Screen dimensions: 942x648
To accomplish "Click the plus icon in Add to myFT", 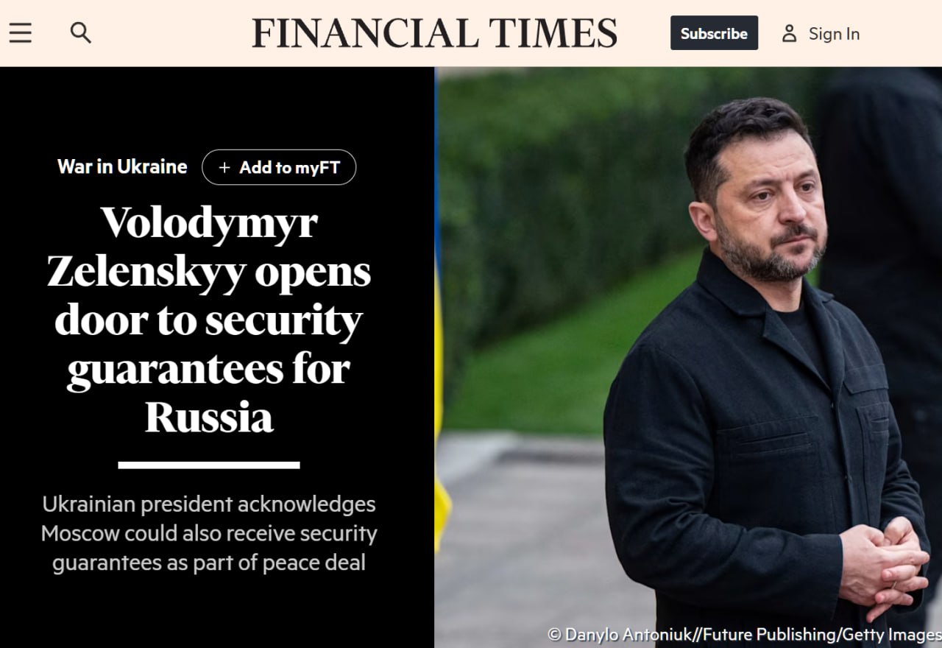I will pos(224,168).
